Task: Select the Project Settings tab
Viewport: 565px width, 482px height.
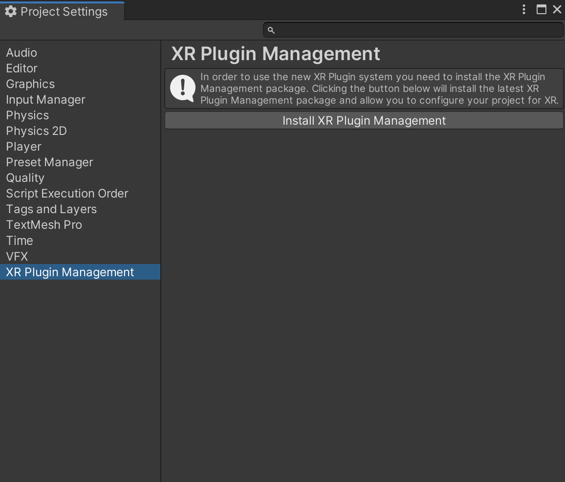Action: click(x=64, y=12)
